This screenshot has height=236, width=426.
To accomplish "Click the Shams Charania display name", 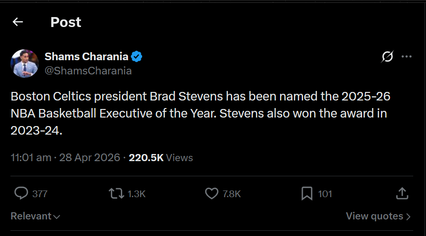I will (x=86, y=57).
